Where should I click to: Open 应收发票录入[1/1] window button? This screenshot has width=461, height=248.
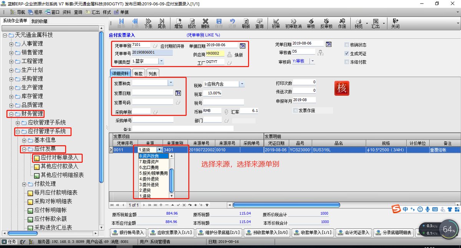tap(171, 233)
